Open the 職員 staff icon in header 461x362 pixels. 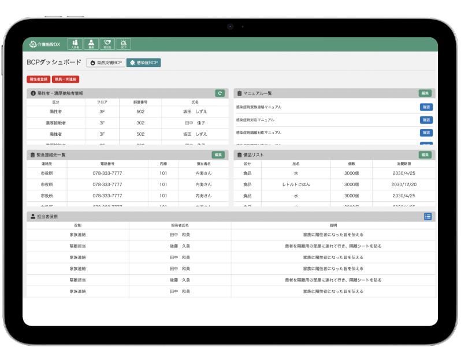tap(91, 44)
